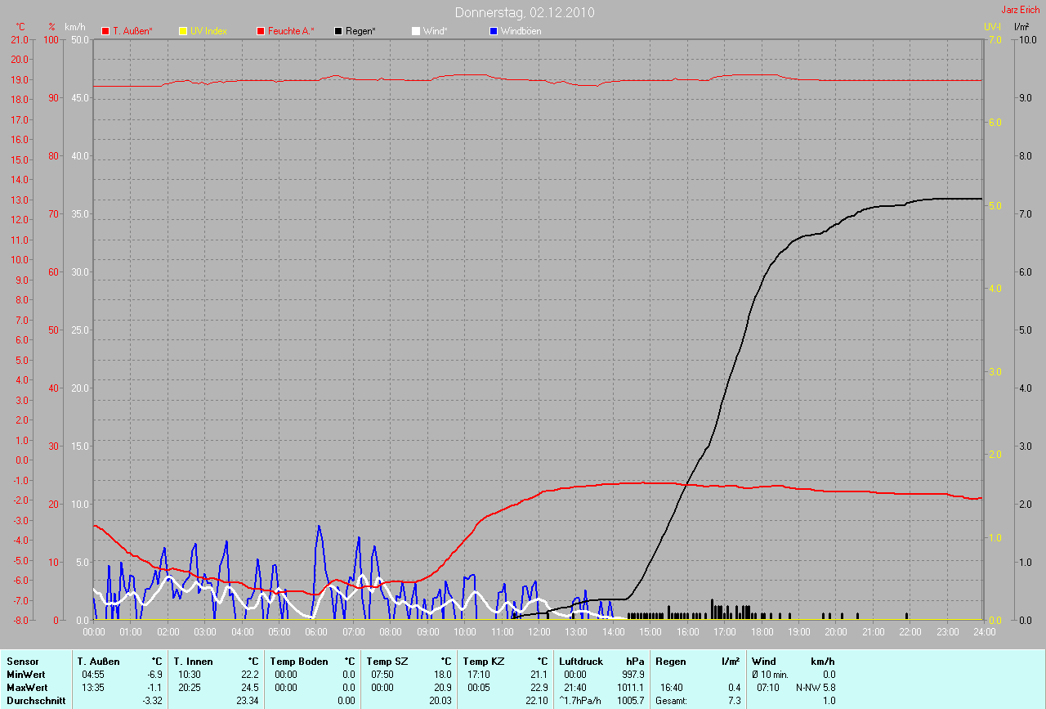Click the Jarz Erich label in top corner

pos(1020,10)
